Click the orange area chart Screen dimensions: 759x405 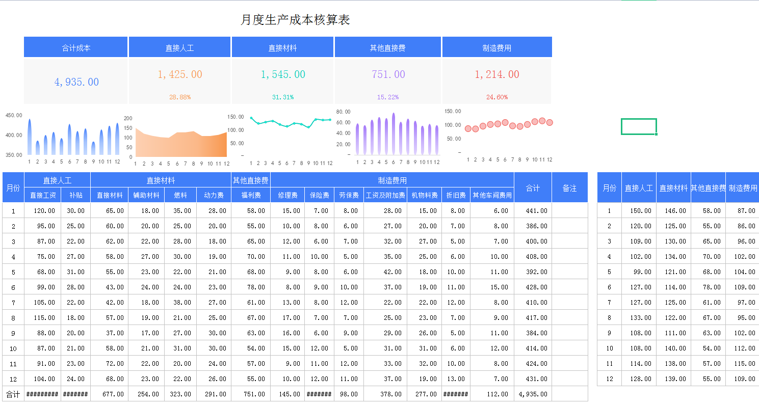pos(179,140)
